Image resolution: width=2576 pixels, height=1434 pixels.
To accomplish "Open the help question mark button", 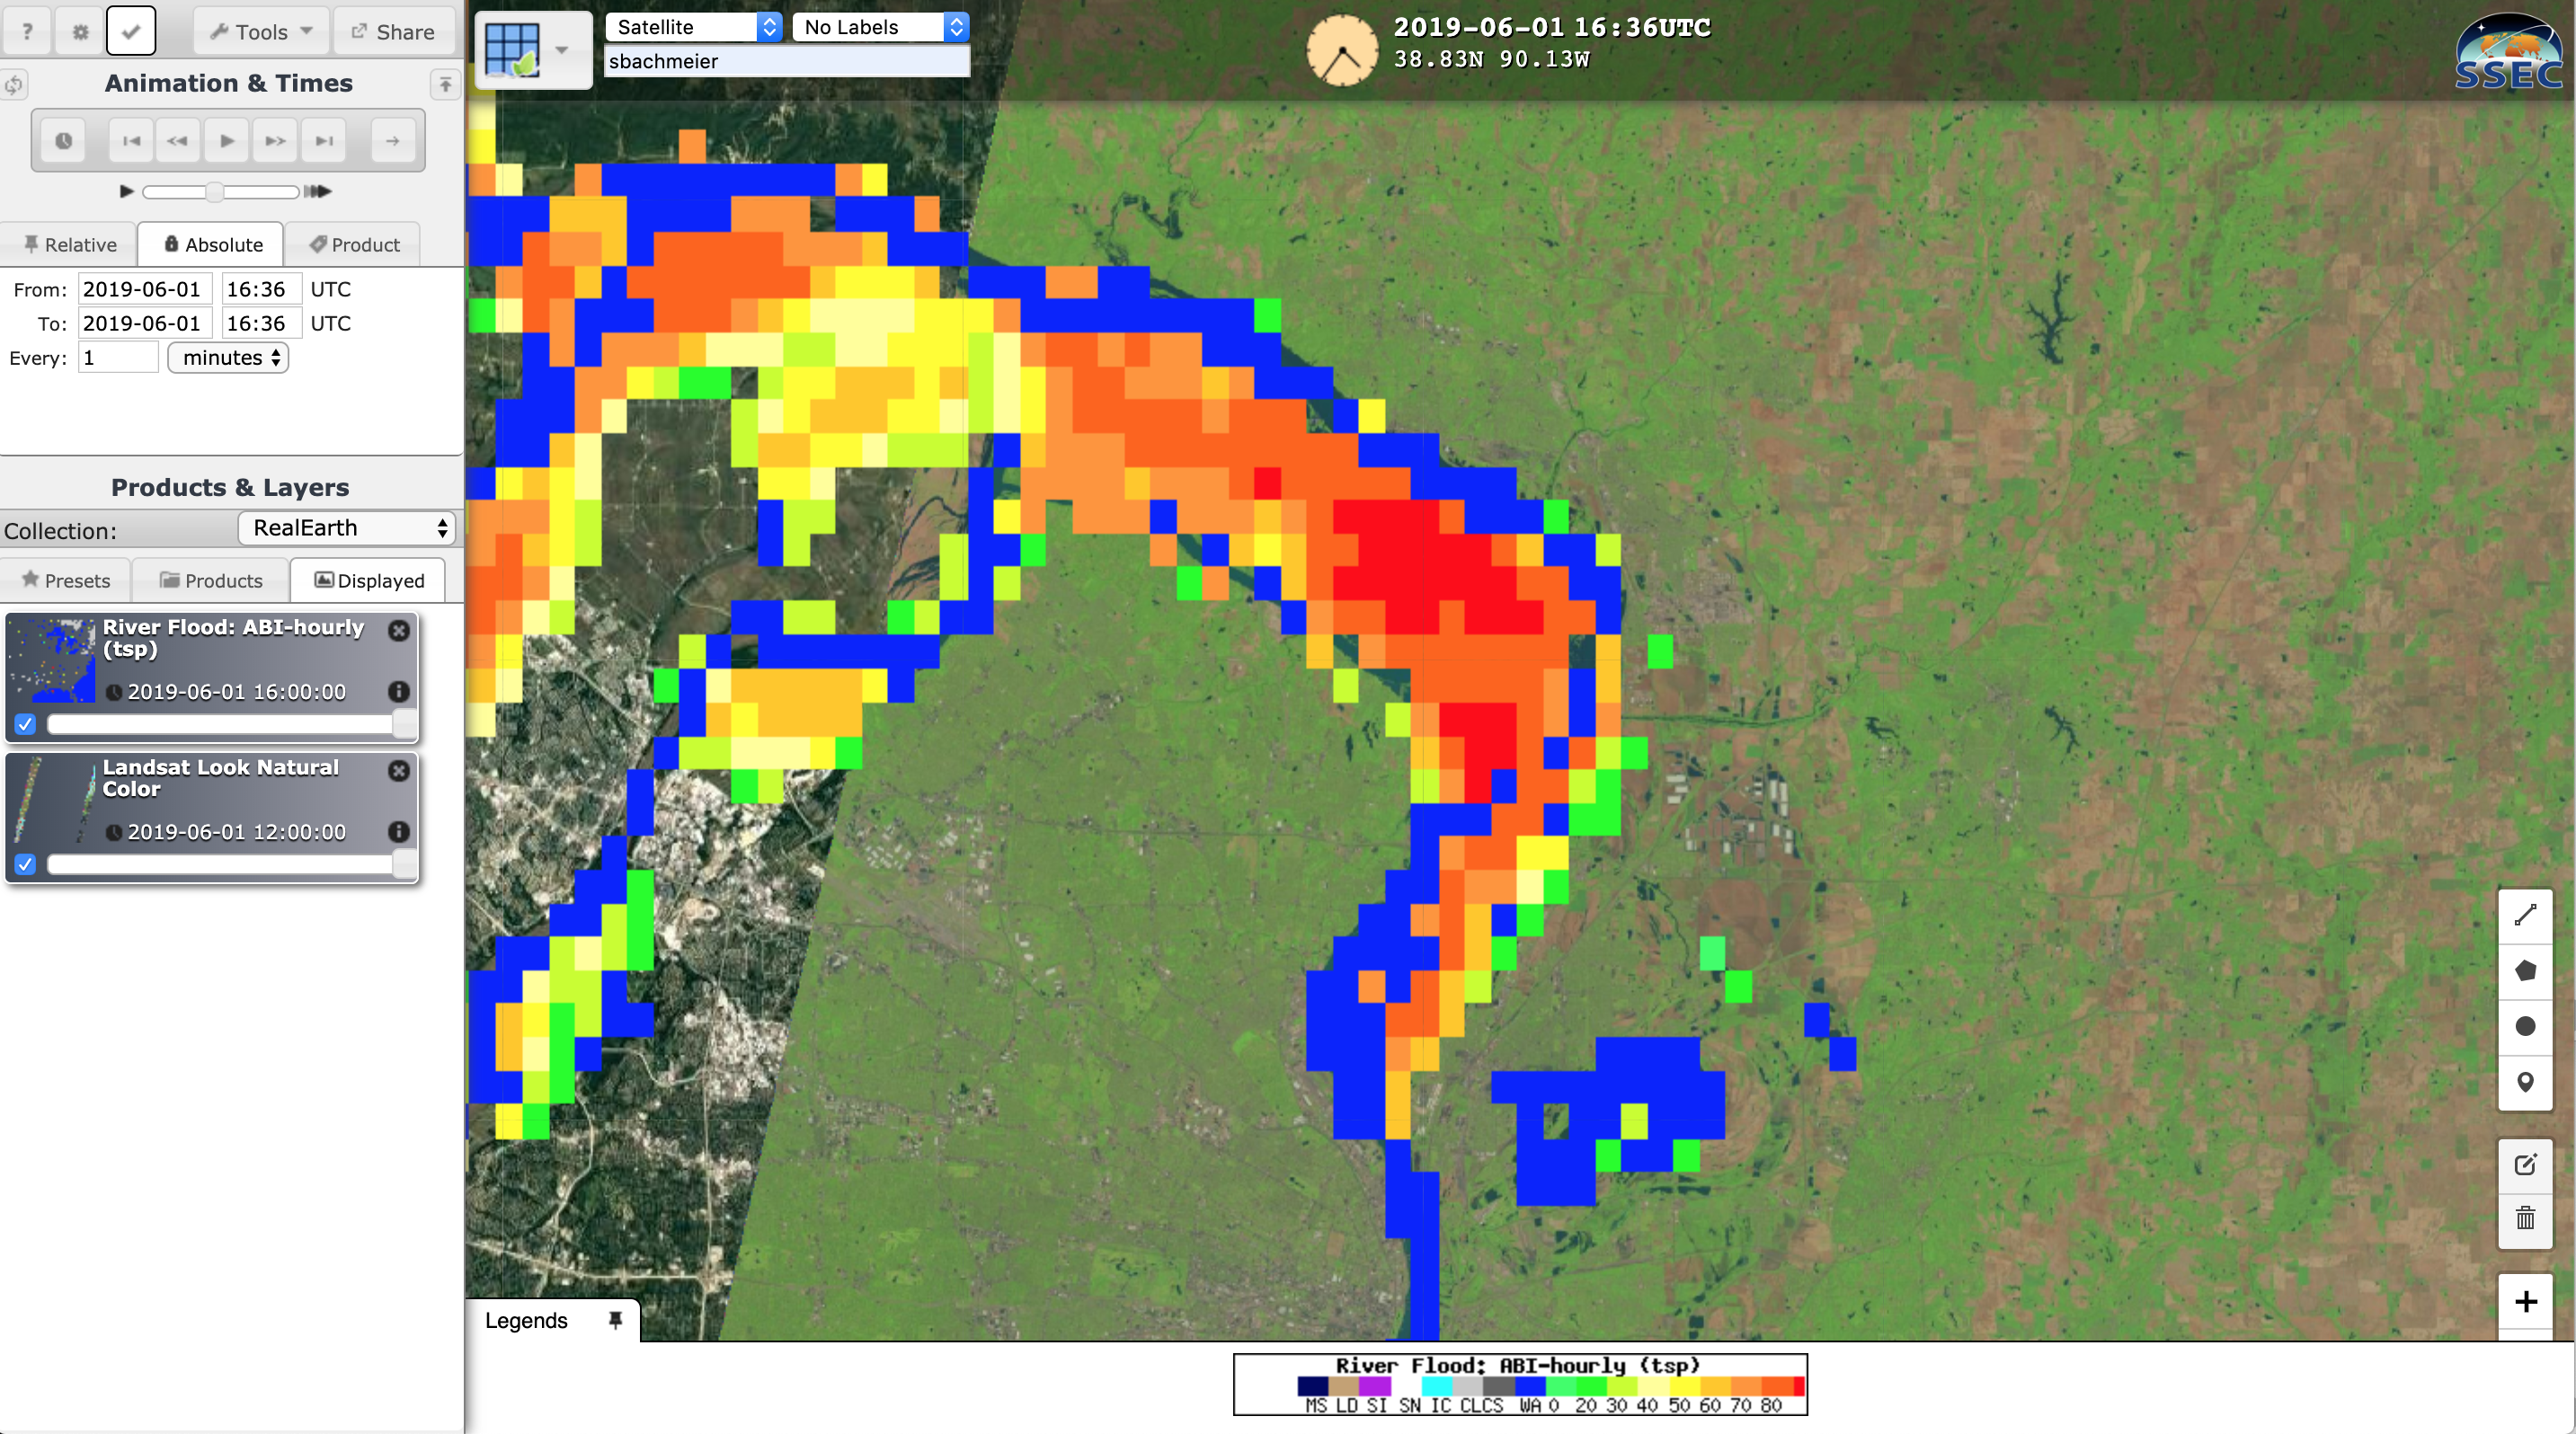I will coord(27,31).
